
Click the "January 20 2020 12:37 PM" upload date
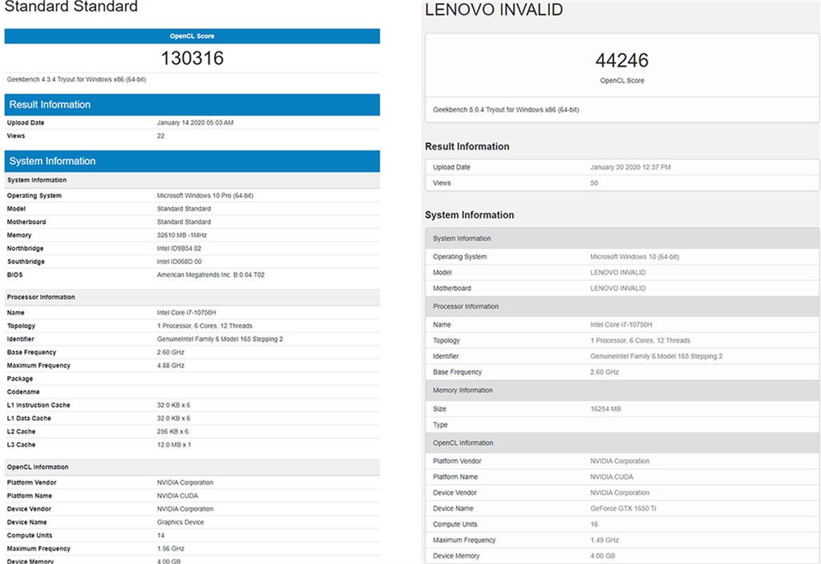click(630, 167)
